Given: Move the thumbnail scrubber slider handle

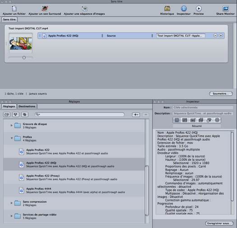Looking at the screenshot, I should click(x=24, y=58).
